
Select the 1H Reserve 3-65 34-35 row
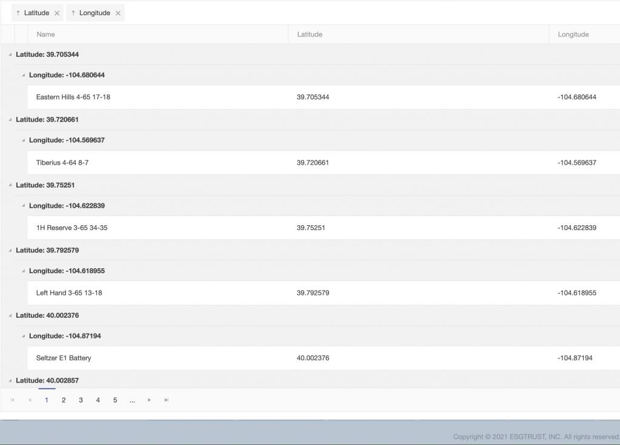pyautogui.click(x=323, y=228)
